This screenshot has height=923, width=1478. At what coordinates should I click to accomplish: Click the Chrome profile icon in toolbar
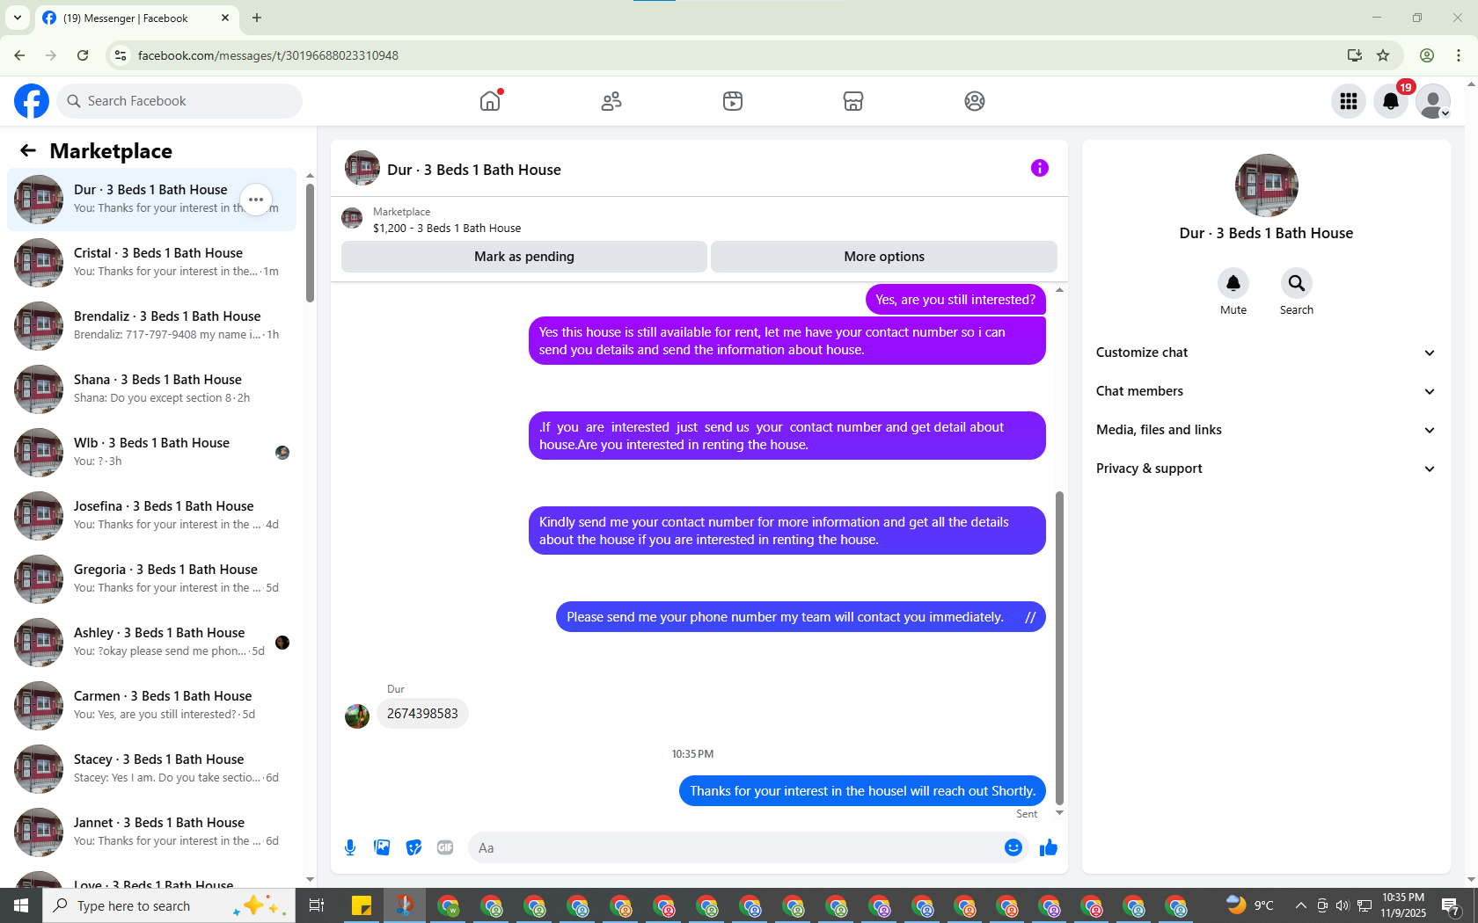(x=1427, y=55)
